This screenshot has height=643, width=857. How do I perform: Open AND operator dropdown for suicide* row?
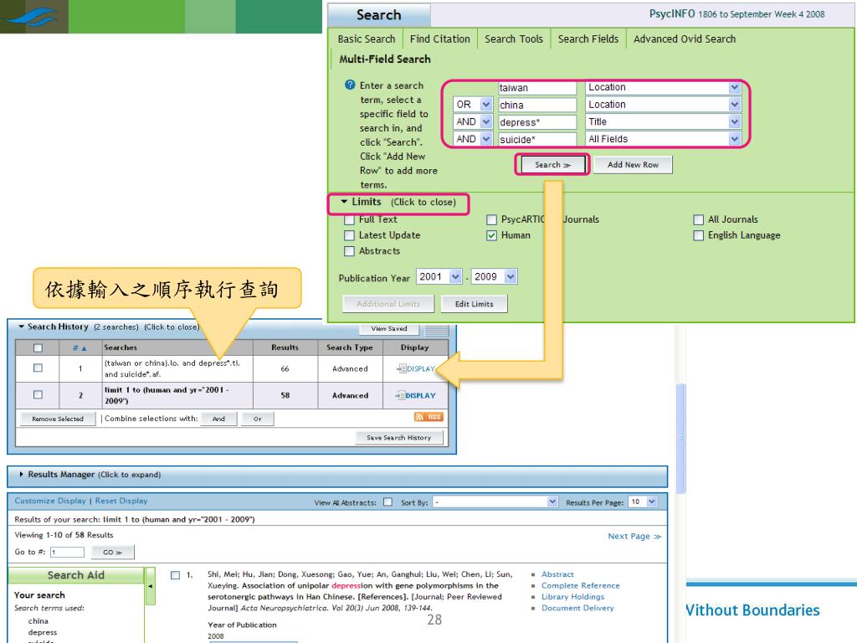tap(486, 140)
